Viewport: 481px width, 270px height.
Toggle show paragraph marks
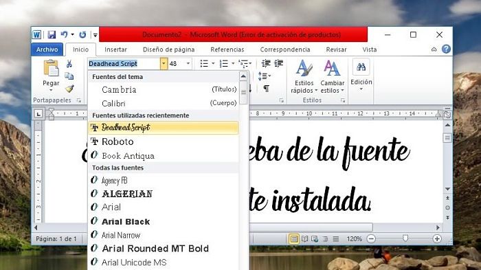[x=267, y=89]
